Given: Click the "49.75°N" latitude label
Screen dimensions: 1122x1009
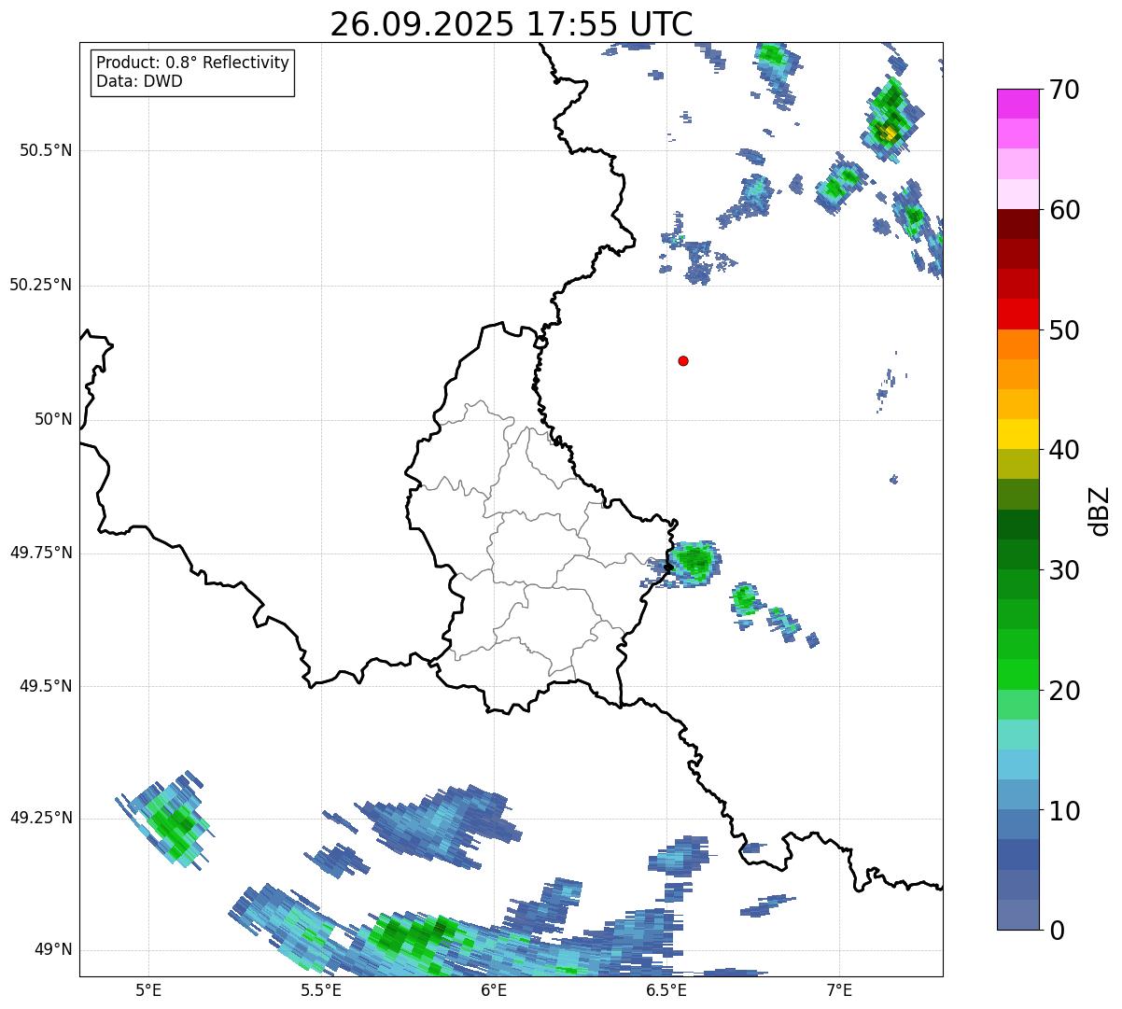Looking at the screenshot, I should coord(41,553).
